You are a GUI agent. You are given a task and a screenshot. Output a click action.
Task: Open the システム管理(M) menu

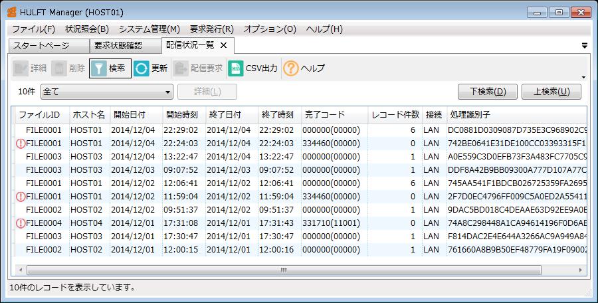click(x=149, y=29)
